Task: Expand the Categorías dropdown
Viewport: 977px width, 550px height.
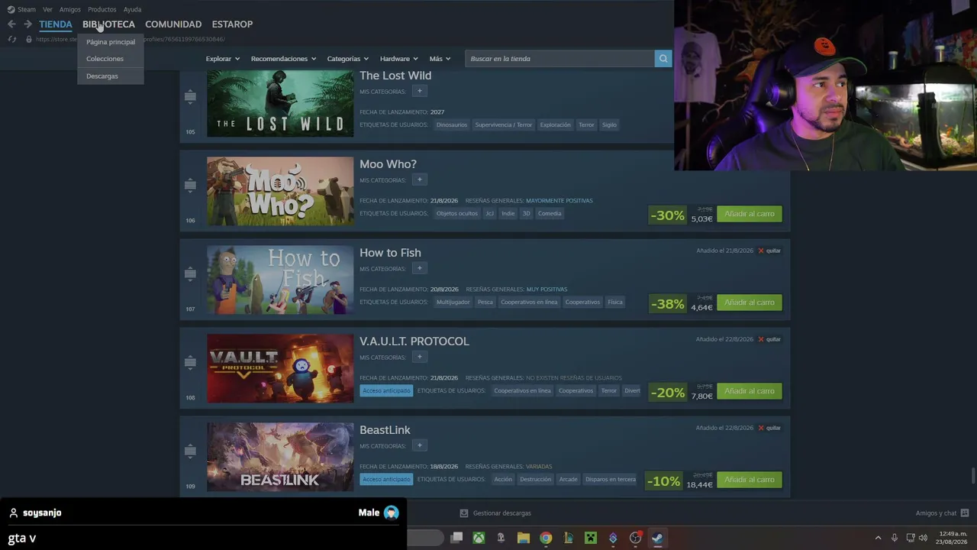Action: 348,59
